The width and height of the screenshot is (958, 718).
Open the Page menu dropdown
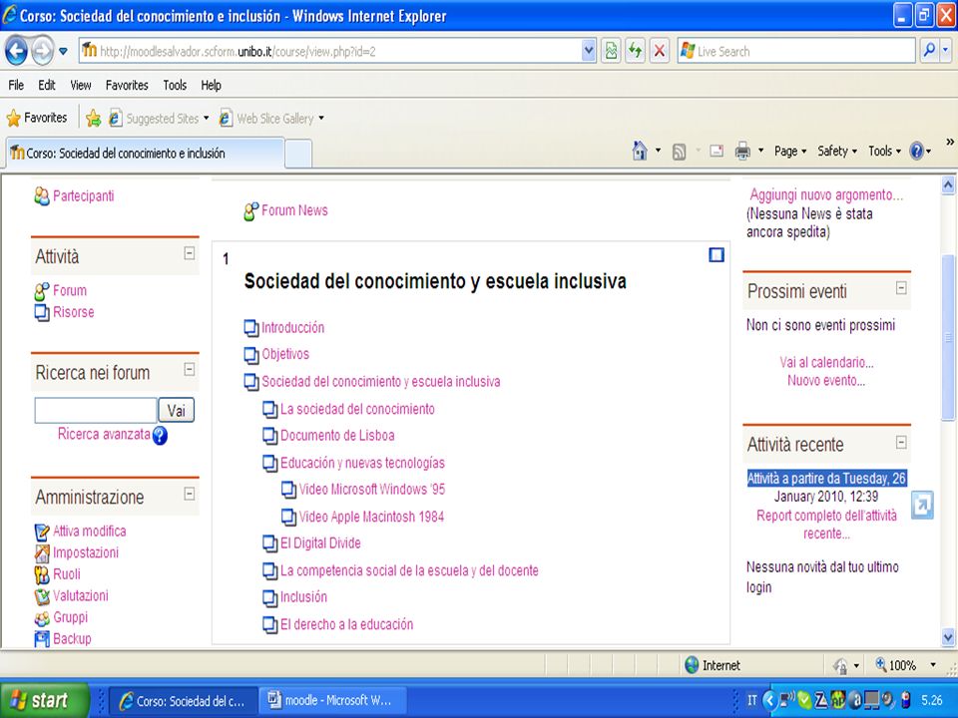click(790, 151)
